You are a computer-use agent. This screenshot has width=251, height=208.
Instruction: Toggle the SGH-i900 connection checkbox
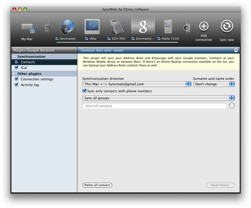[x=109, y=39]
